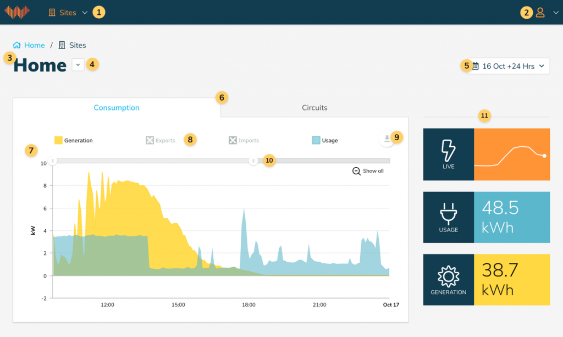Toggle the Generation legend series
The image size is (563, 337).
pos(74,140)
